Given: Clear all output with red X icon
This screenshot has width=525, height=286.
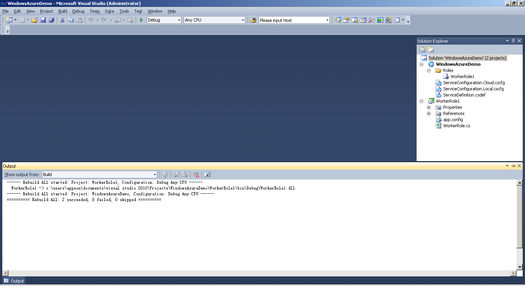Looking at the screenshot, I should click(196, 175).
